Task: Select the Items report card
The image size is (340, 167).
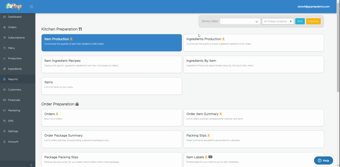Action: tap(112, 86)
